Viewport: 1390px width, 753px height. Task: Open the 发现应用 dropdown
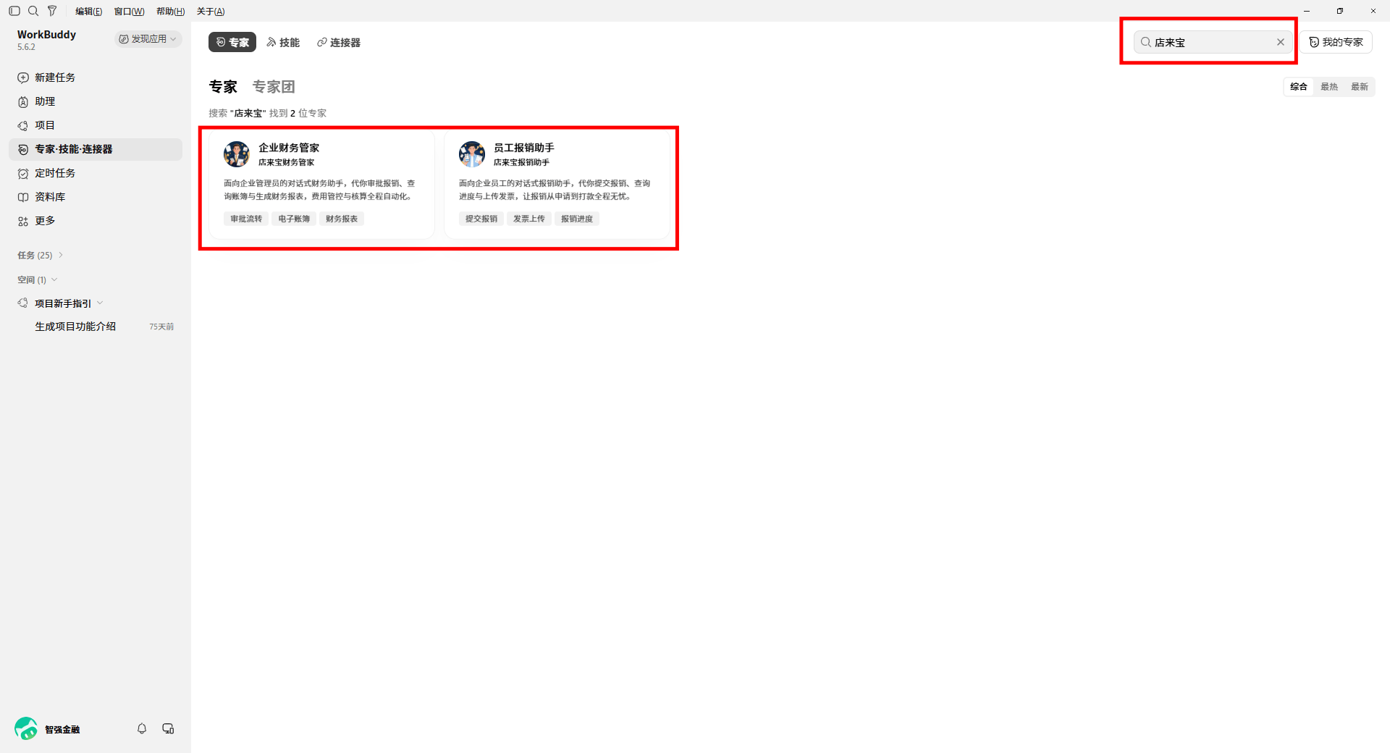(x=148, y=39)
